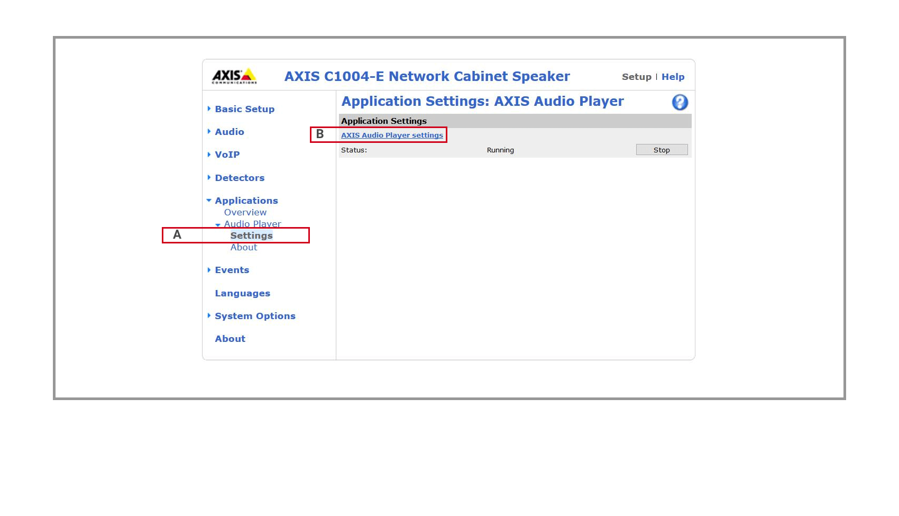Open About under Audio Player
This screenshot has height=516, width=899.
coord(244,247)
